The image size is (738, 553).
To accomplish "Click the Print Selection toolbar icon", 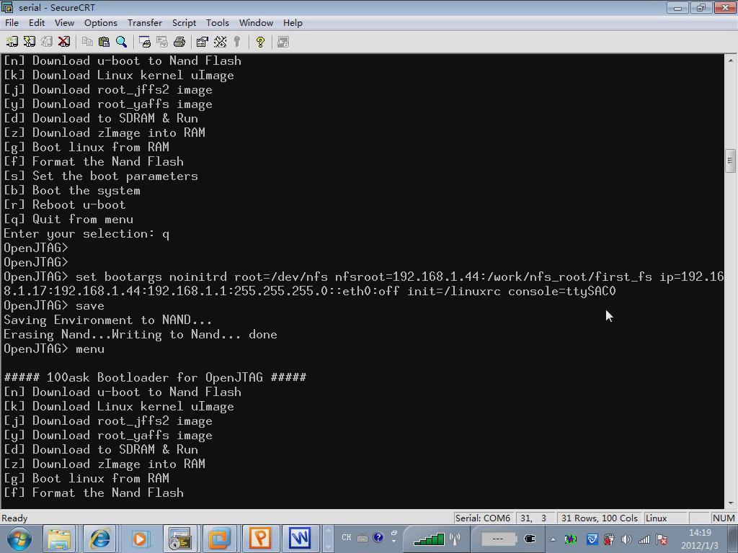I will 162,42.
